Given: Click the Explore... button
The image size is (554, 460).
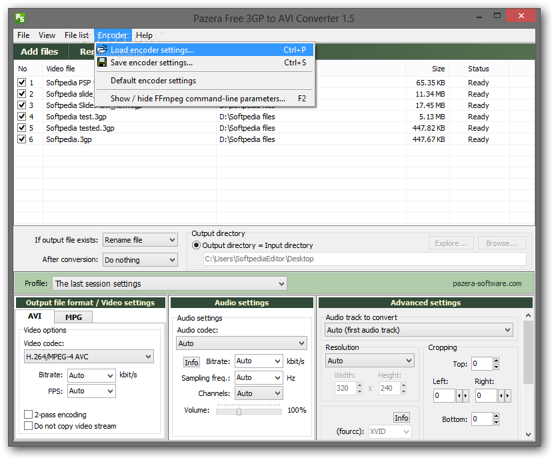Looking at the screenshot, I should (x=451, y=243).
